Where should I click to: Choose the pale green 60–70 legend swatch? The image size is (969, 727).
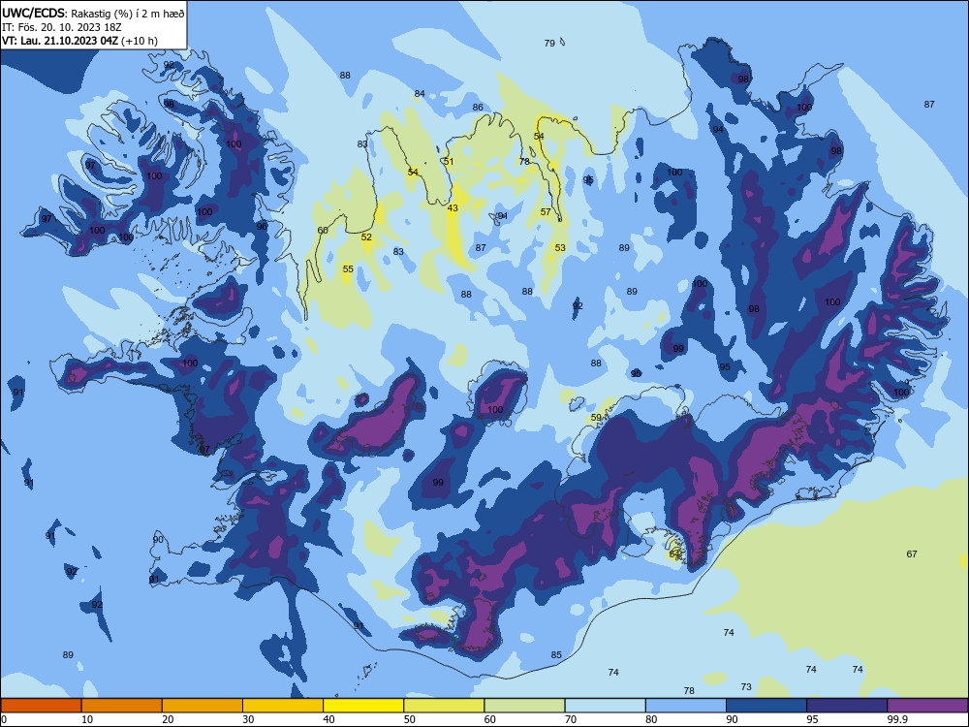tap(524, 706)
